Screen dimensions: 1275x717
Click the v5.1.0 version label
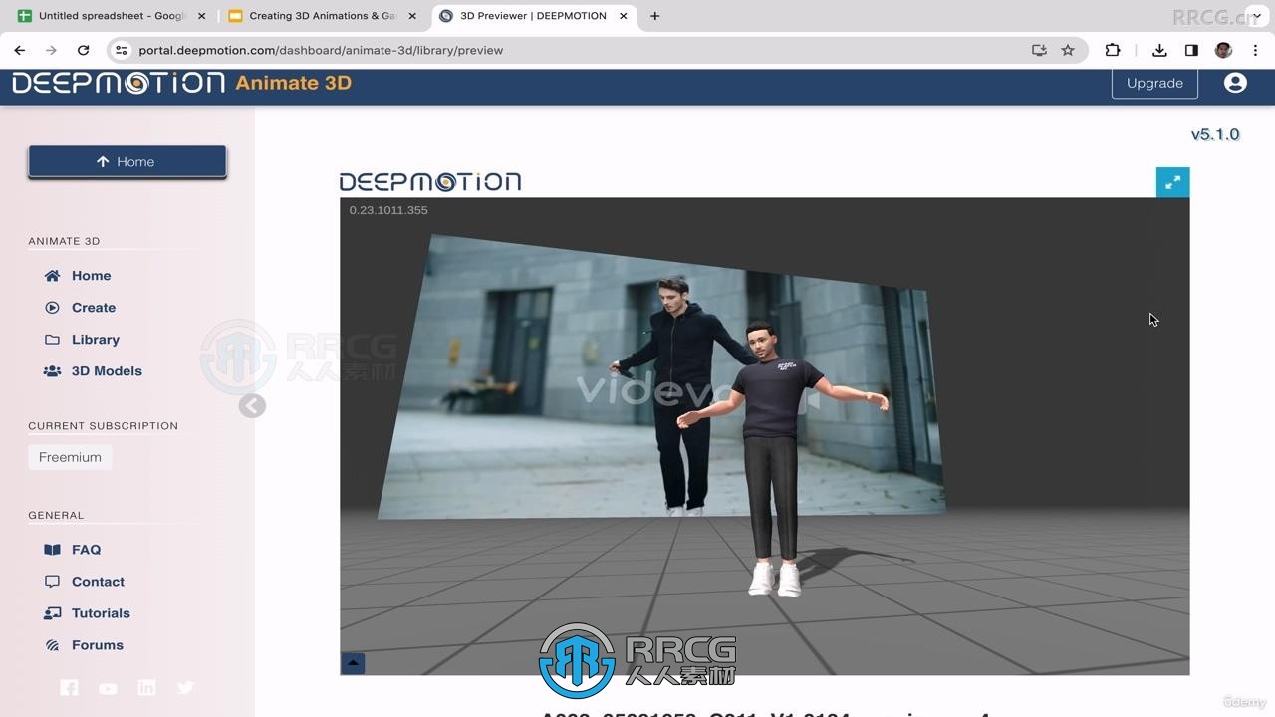pyautogui.click(x=1215, y=134)
